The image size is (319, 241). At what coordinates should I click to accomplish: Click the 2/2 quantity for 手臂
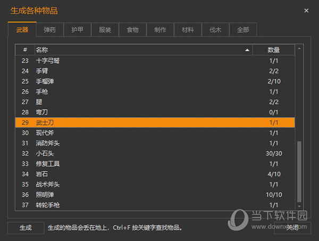click(274, 71)
